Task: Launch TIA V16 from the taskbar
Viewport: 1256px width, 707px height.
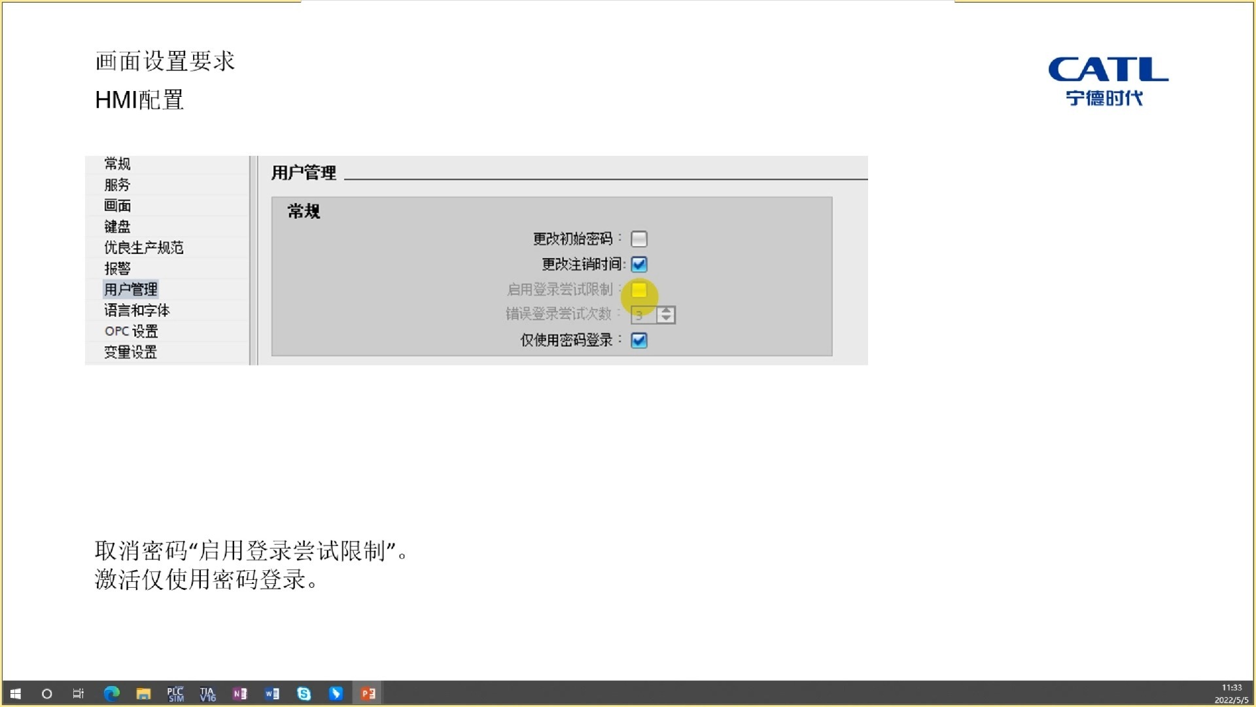Action: pos(207,693)
